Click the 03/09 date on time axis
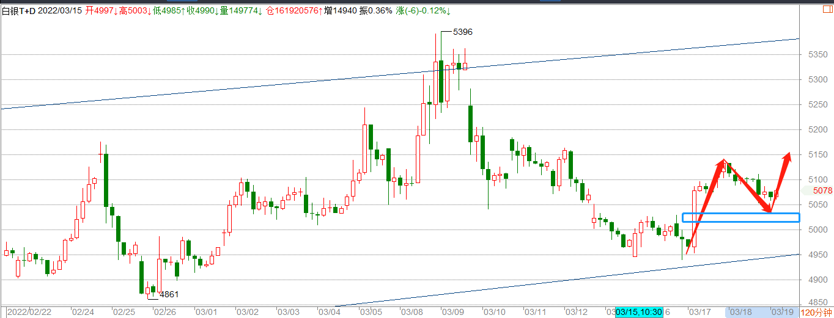Viewport: 834px width, 318px height. click(x=453, y=313)
